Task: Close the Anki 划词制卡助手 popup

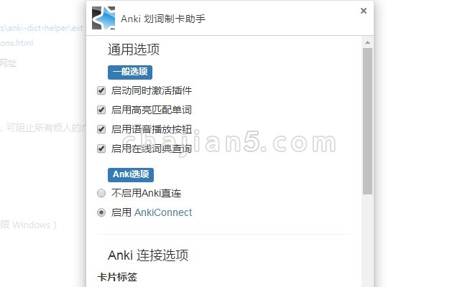Action: [364, 11]
